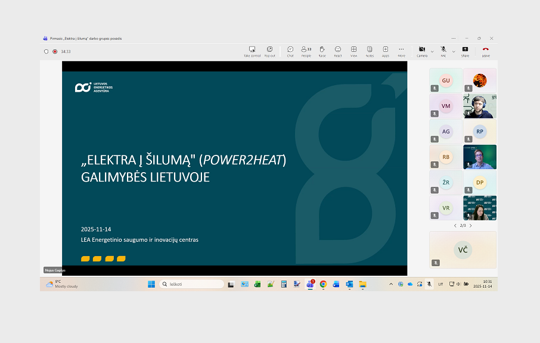Open the Apps panel
540x343 pixels.
(x=386, y=51)
